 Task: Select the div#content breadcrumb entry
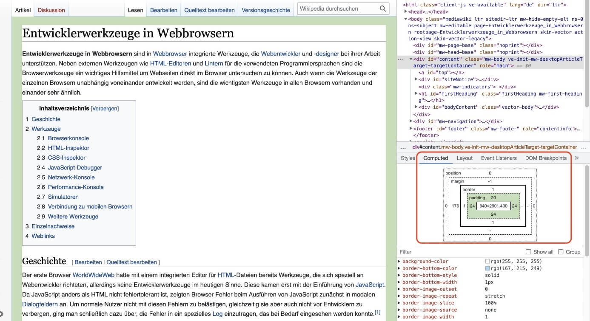coord(495,147)
